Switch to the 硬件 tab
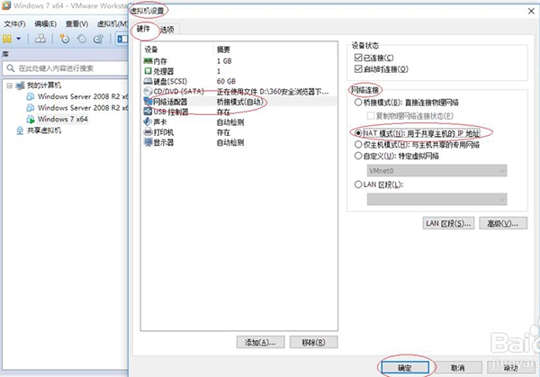Viewport: 540px width, 377px height. tap(143, 29)
